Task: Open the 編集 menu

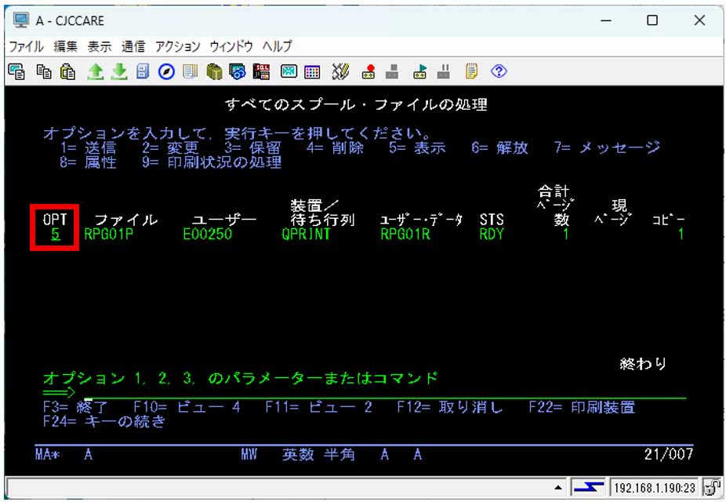Action: (64, 46)
